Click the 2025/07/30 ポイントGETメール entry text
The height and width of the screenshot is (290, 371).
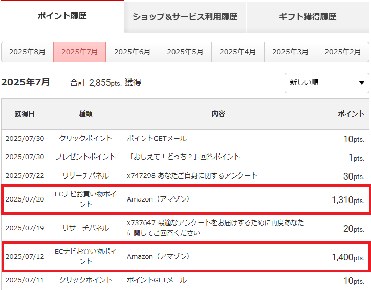157,139
